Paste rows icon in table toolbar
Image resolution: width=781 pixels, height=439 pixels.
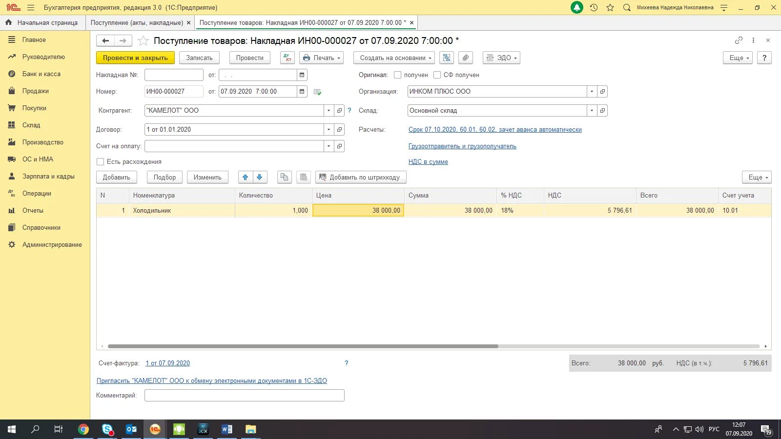303,178
